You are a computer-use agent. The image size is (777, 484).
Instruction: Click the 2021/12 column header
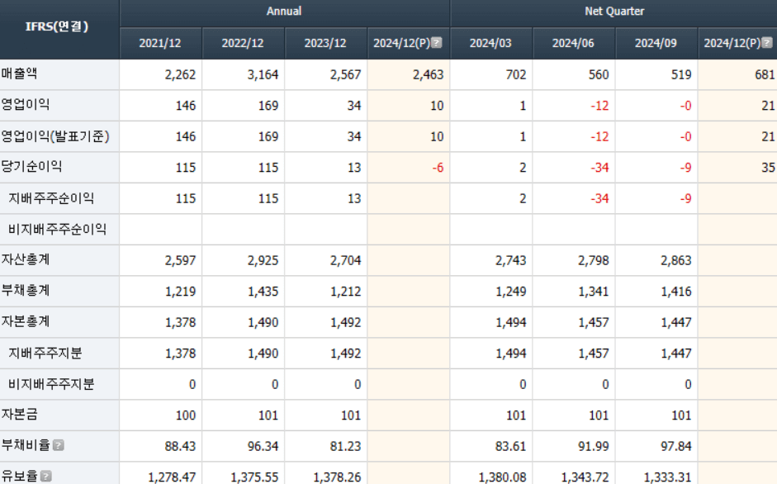(160, 43)
